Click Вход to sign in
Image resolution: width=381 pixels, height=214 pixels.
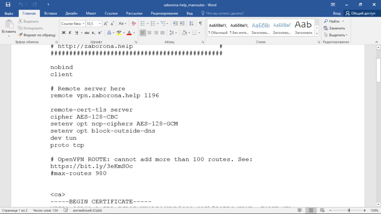point(337,13)
